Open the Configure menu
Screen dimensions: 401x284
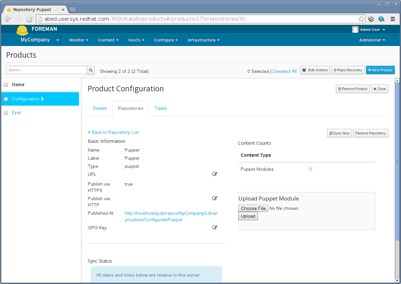[166, 40]
